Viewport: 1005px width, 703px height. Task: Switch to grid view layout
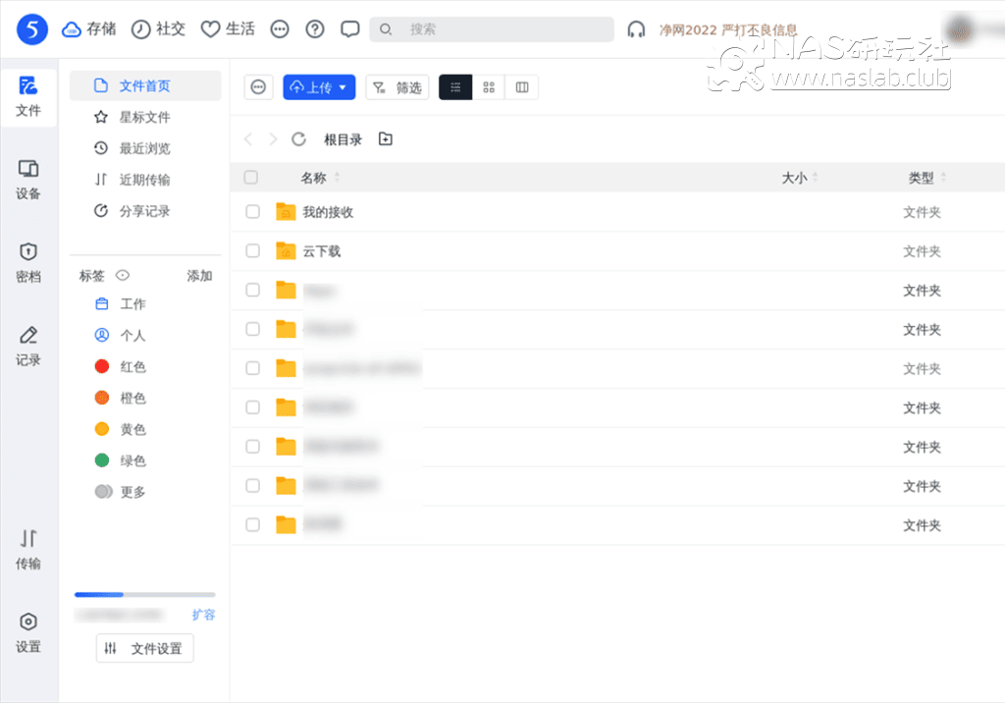click(x=488, y=86)
